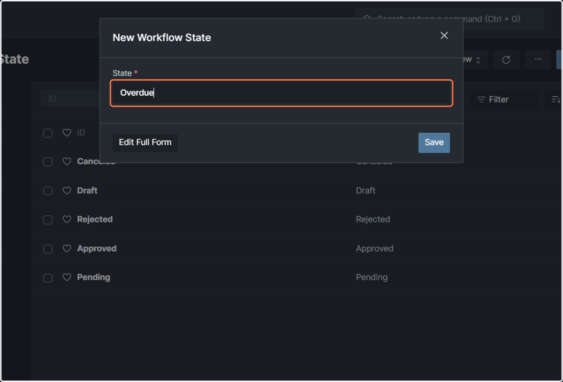Like the Approved row heart icon
The width and height of the screenshot is (563, 382).
pos(67,248)
